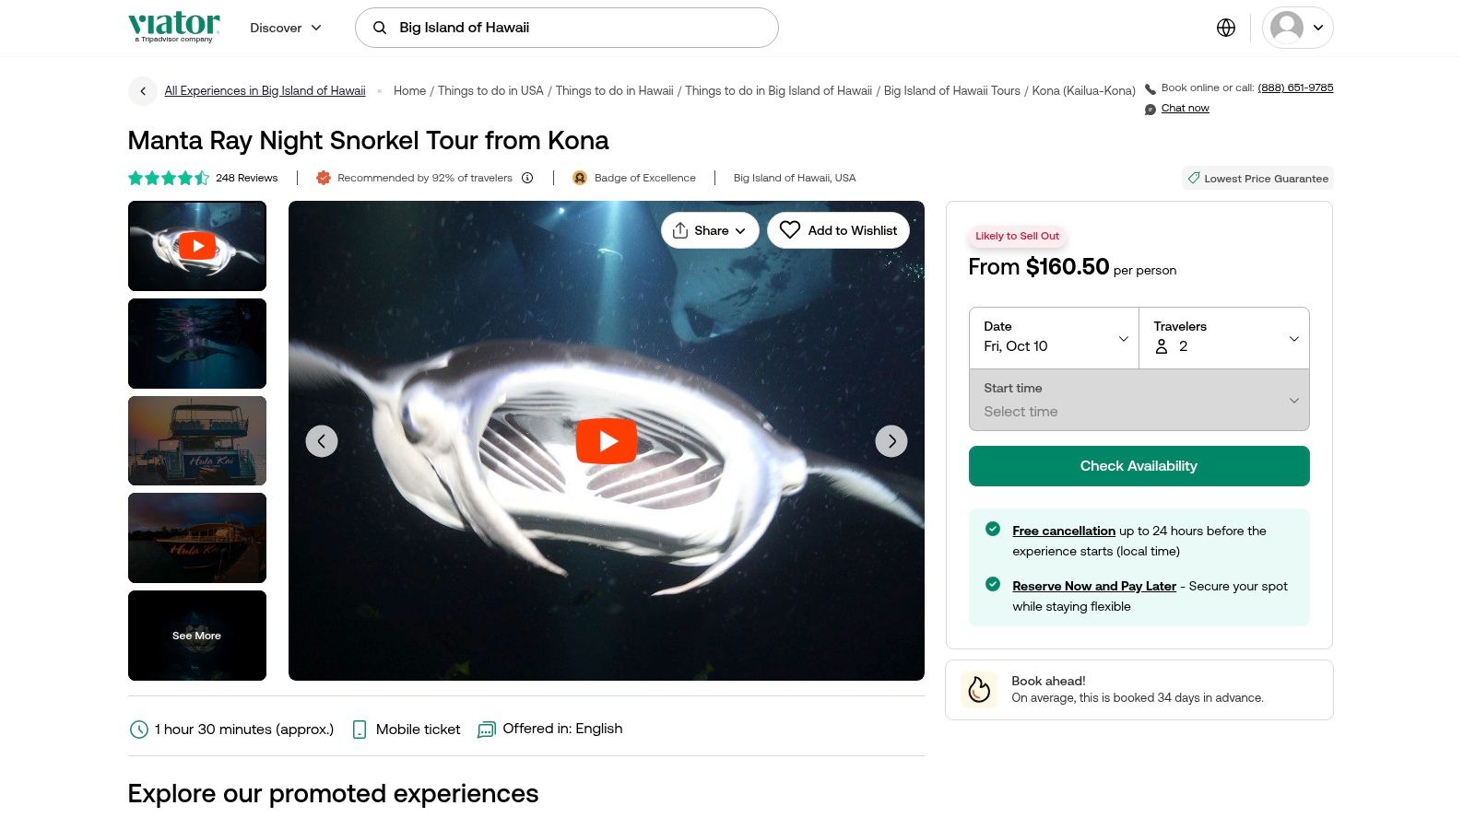This screenshot has height=829, width=1475.
Task: Click the back arrow beside All Experiences
Action: (x=143, y=90)
